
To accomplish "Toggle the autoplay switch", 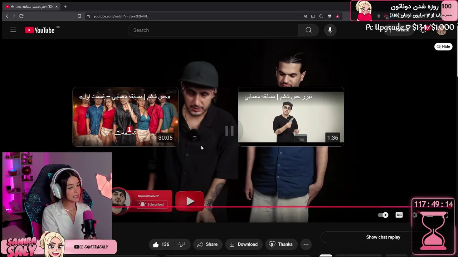I will tap(383, 215).
